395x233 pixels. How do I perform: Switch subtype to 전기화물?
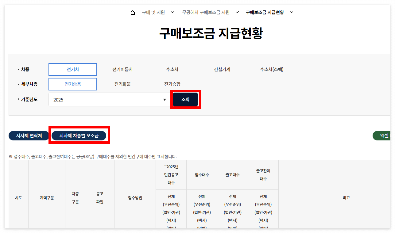pyautogui.click(x=122, y=84)
